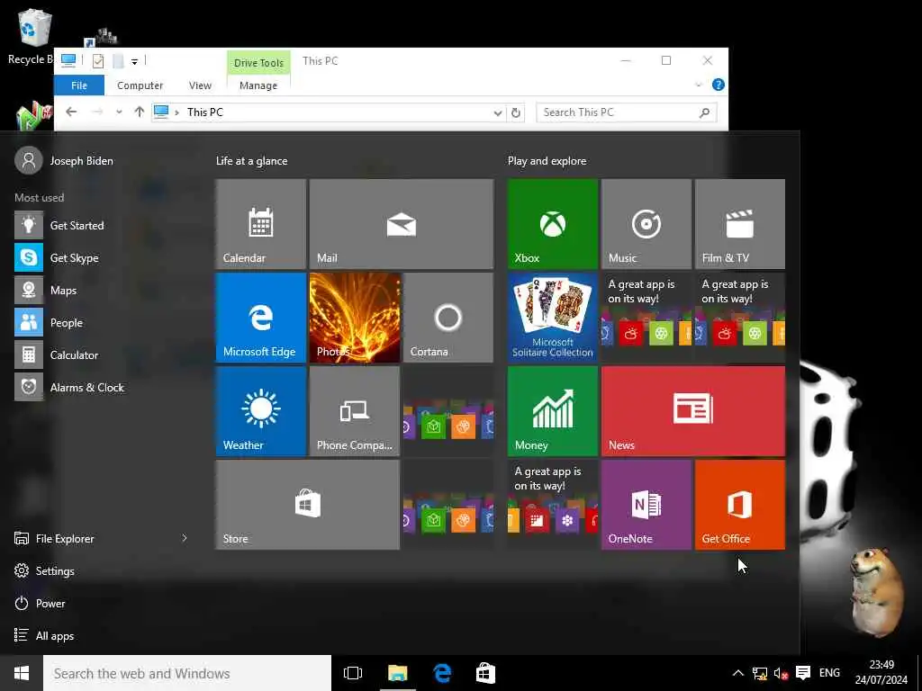The width and height of the screenshot is (922, 691).
Task: Click the 'A great app' tile beside OneNote
Action: point(552,505)
